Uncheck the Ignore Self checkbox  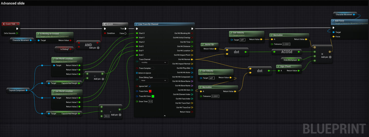150,86
